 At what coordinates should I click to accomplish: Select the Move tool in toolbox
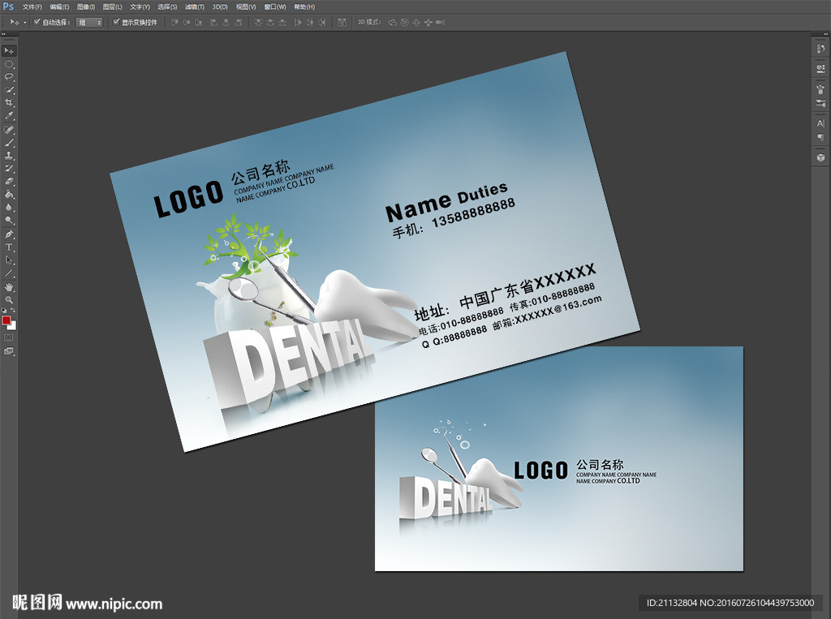click(9, 51)
